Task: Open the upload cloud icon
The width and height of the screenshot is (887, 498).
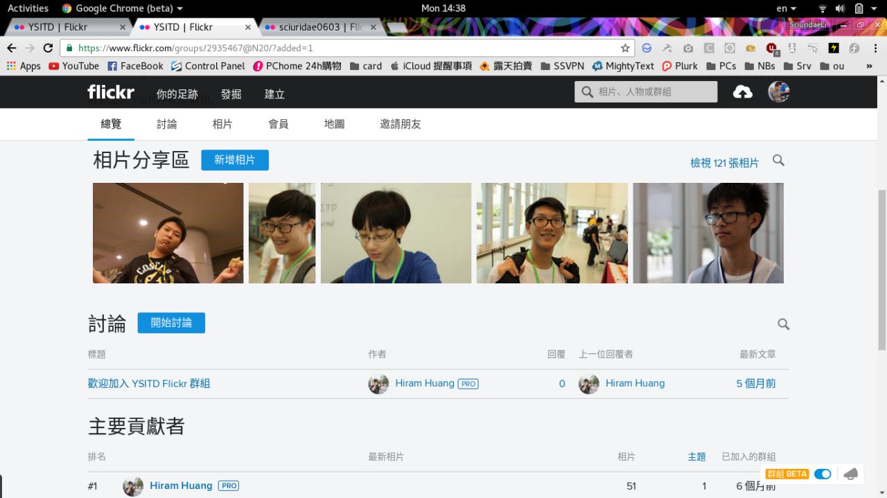Action: tap(743, 92)
